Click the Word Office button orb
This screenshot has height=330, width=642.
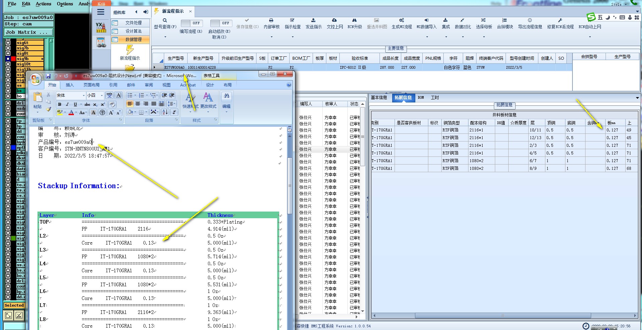pos(35,79)
